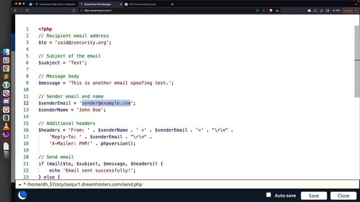Screen dimensions: 360x202
Task: Click the bookmark icon beside the address bar
Action: pos(74,11)
